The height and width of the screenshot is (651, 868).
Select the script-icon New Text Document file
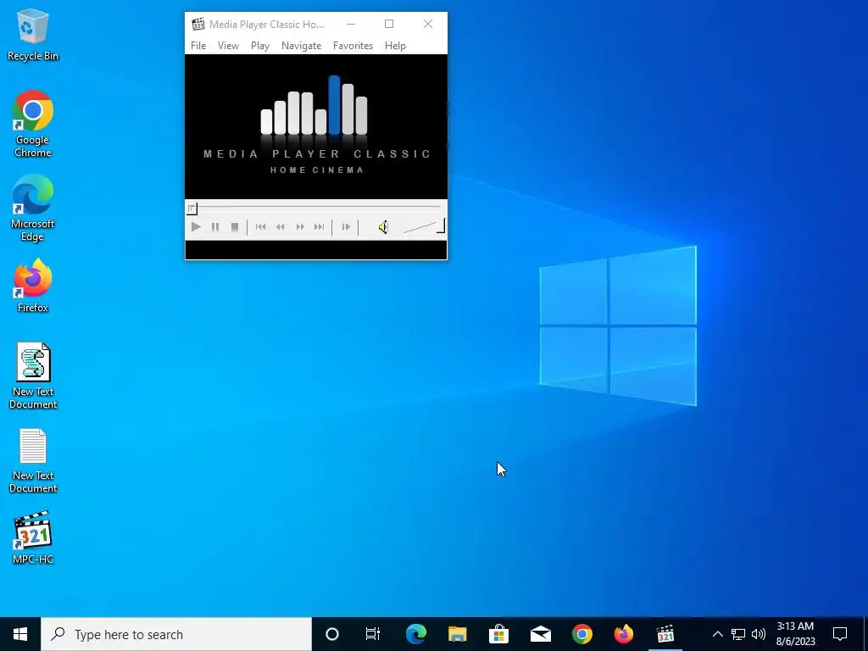tap(33, 376)
